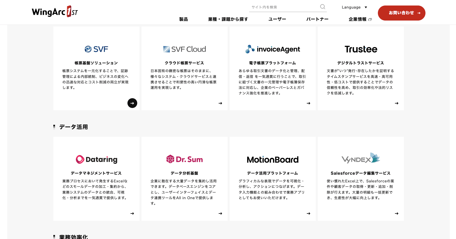Expand the 業種・課題から探す menu
This screenshot has width=456, height=239.
(x=228, y=19)
